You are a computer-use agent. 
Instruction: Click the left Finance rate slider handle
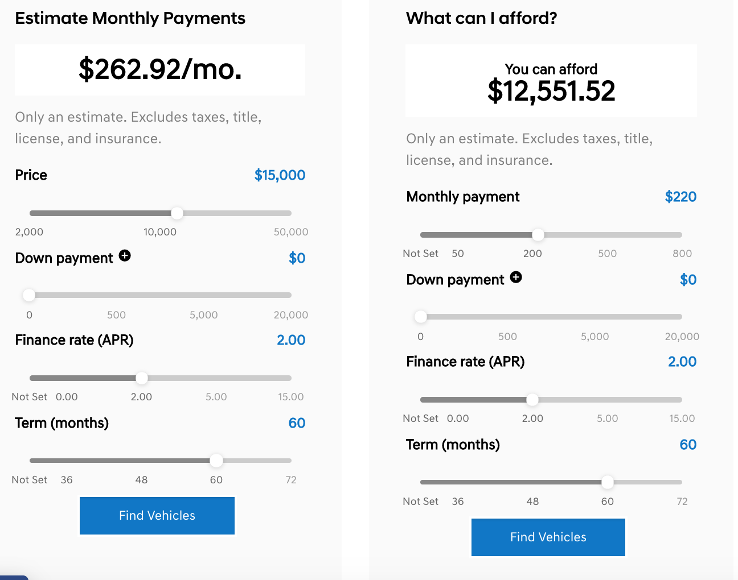[x=142, y=378]
